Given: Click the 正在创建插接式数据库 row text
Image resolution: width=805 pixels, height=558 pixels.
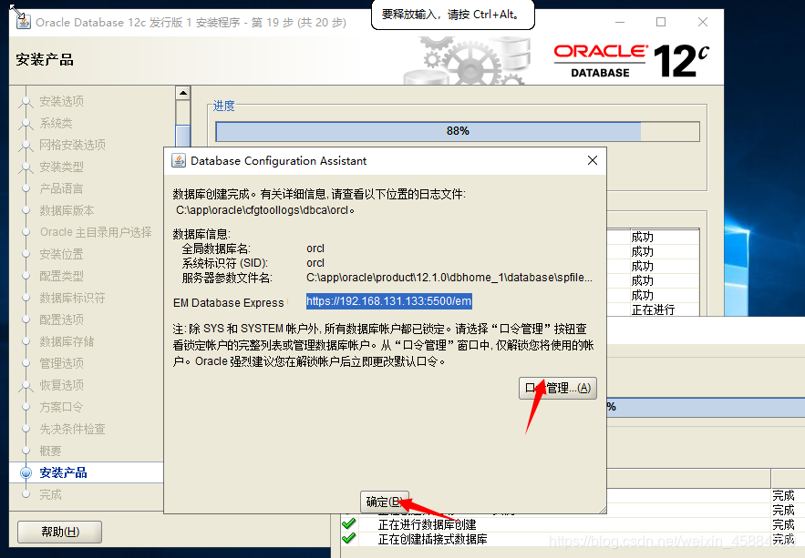Looking at the screenshot, I should (433, 539).
